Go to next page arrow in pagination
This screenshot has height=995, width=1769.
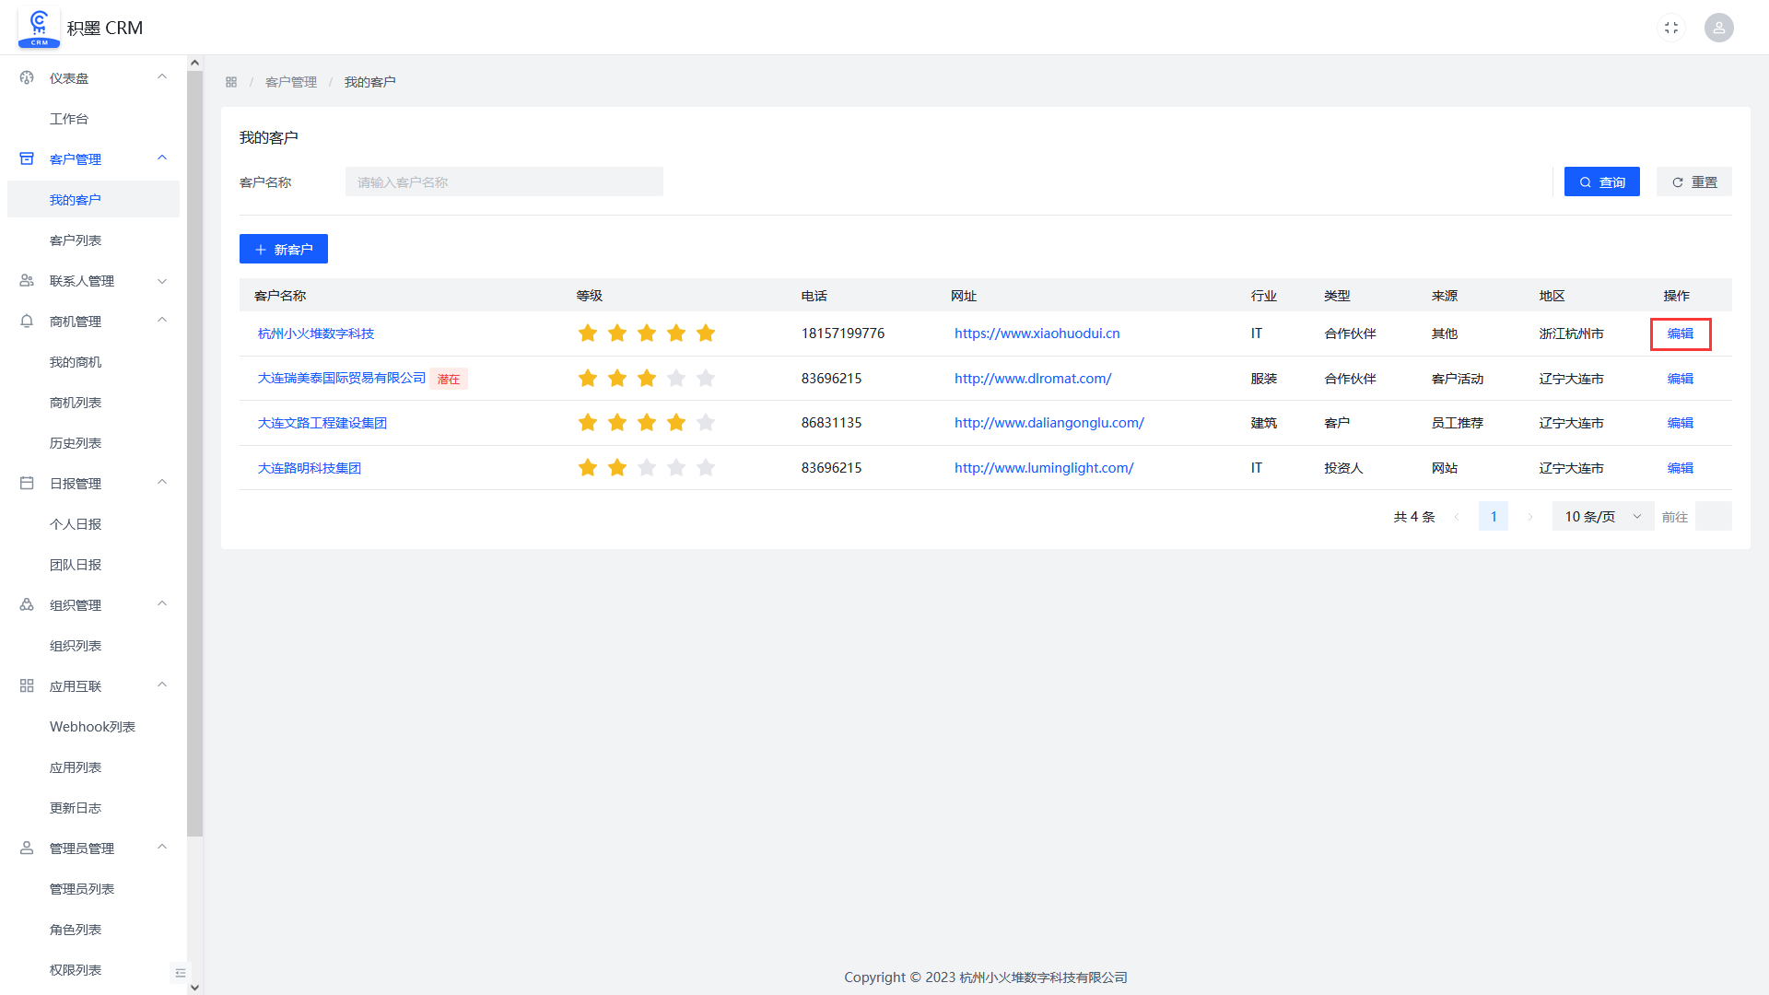tap(1530, 517)
